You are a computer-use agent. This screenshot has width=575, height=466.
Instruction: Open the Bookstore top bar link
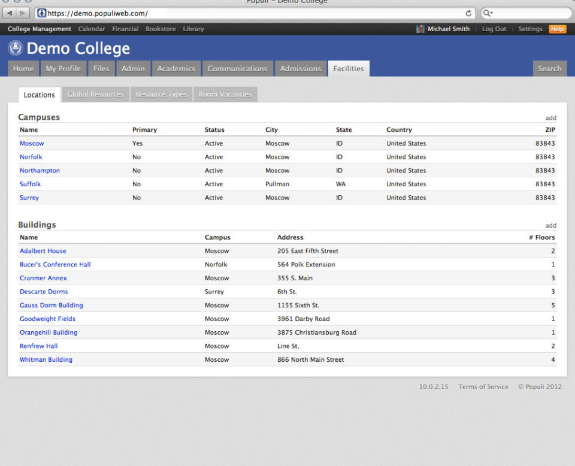(x=161, y=29)
